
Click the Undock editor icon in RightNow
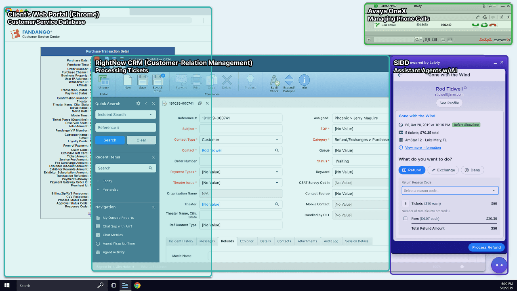[x=104, y=80]
